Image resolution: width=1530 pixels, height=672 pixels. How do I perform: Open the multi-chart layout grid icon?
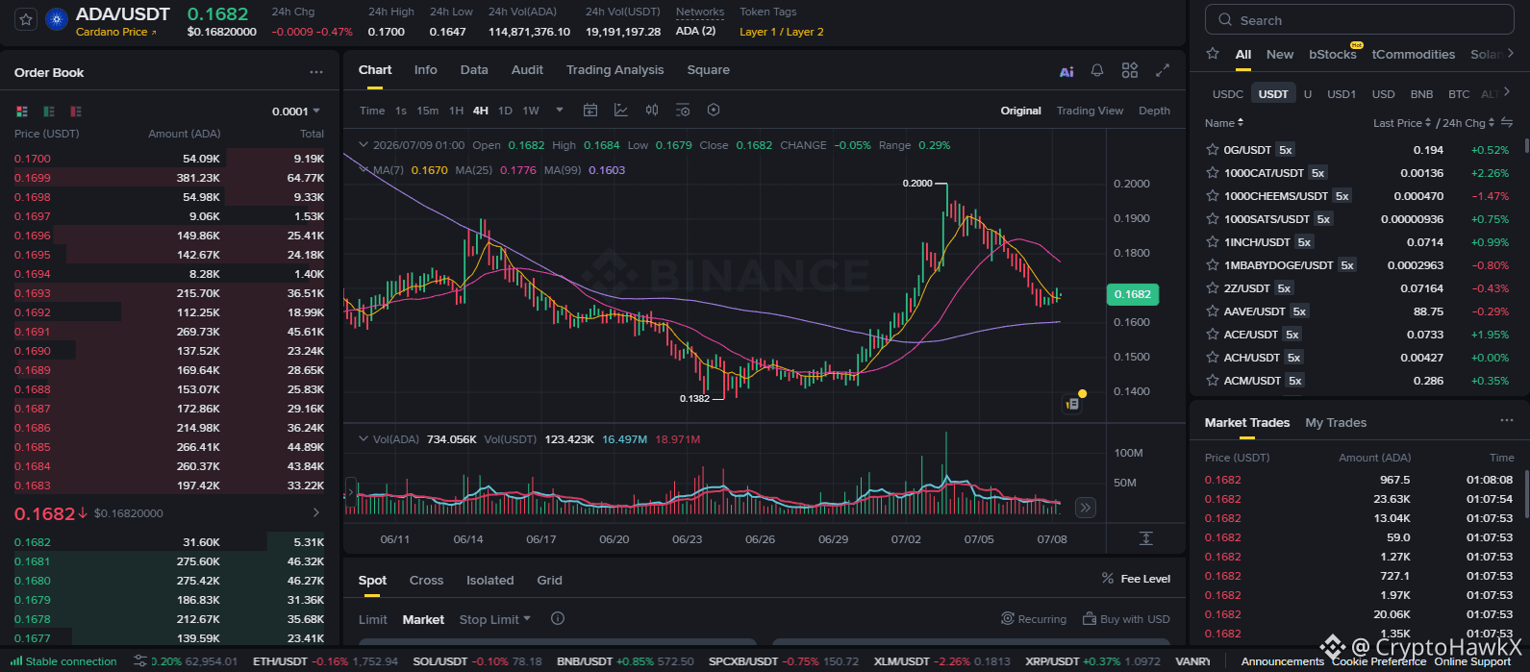click(x=1130, y=71)
